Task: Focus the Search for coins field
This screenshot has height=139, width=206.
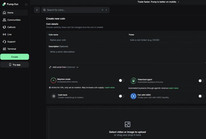Action: 75,10
